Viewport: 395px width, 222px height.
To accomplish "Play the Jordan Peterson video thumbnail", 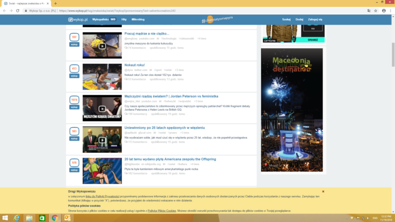I will (102, 108).
